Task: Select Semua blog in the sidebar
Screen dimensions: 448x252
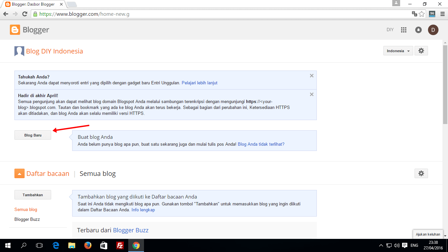Action: pos(26,210)
